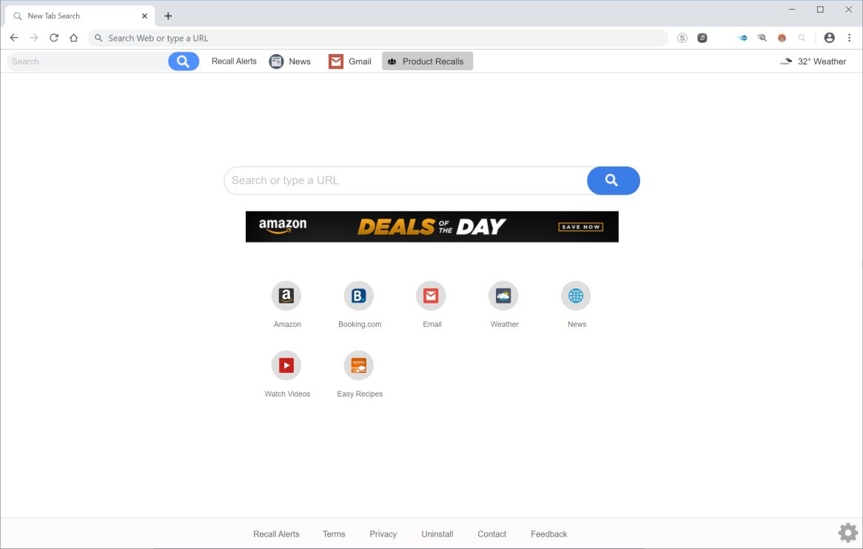Open the Watch Videos shortcut icon

(286, 366)
